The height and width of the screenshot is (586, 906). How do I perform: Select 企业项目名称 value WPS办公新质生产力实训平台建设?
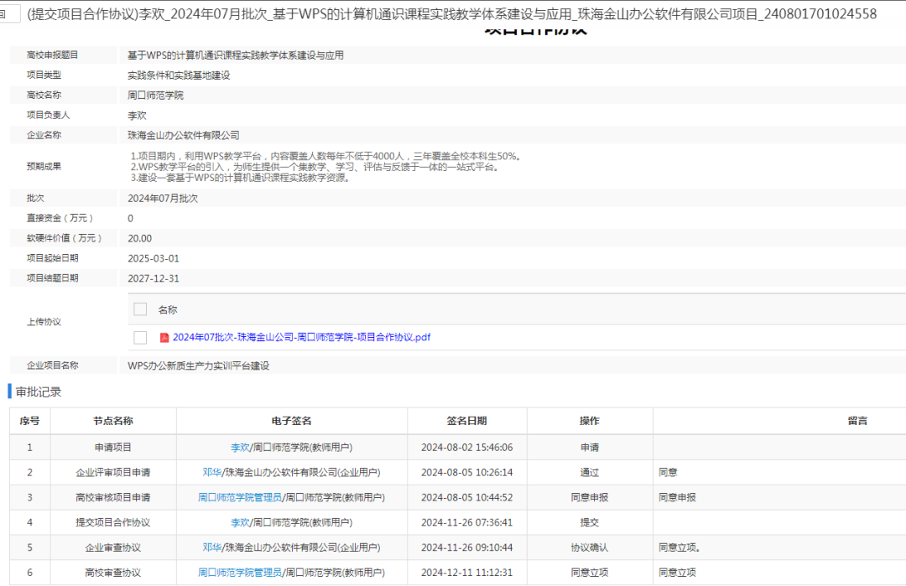pyautogui.click(x=198, y=366)
